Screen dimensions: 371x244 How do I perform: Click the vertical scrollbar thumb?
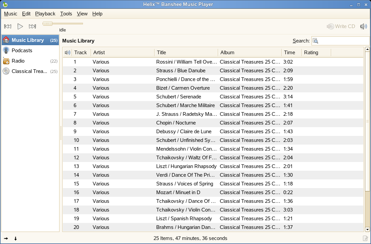367,121
